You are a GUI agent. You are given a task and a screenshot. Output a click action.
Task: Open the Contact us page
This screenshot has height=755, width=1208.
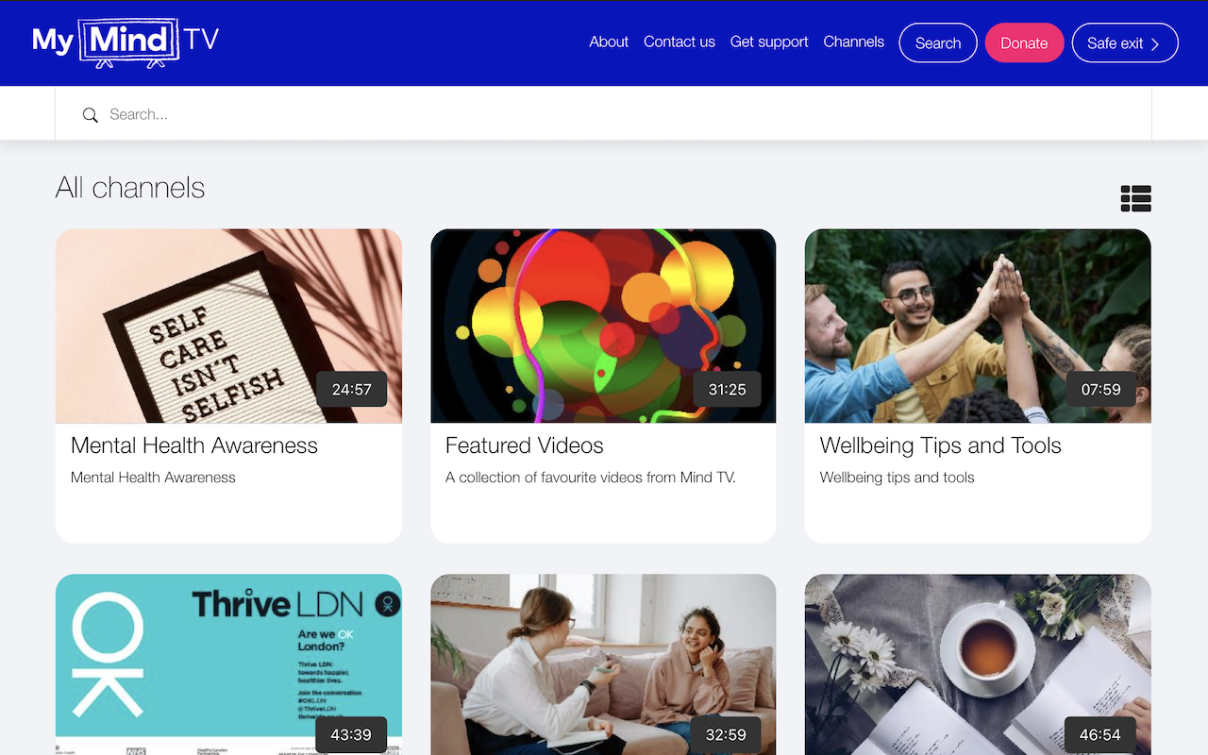(679, 42)
